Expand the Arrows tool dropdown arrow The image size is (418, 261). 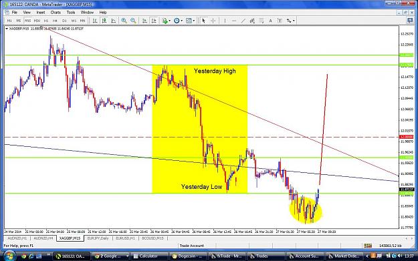[x=294, y=21]
